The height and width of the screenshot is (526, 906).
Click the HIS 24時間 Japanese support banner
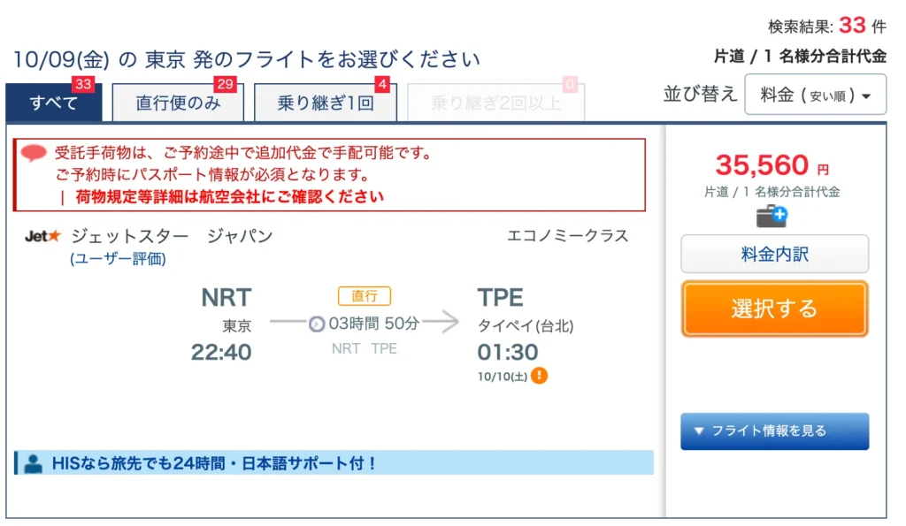coord(334,463)
